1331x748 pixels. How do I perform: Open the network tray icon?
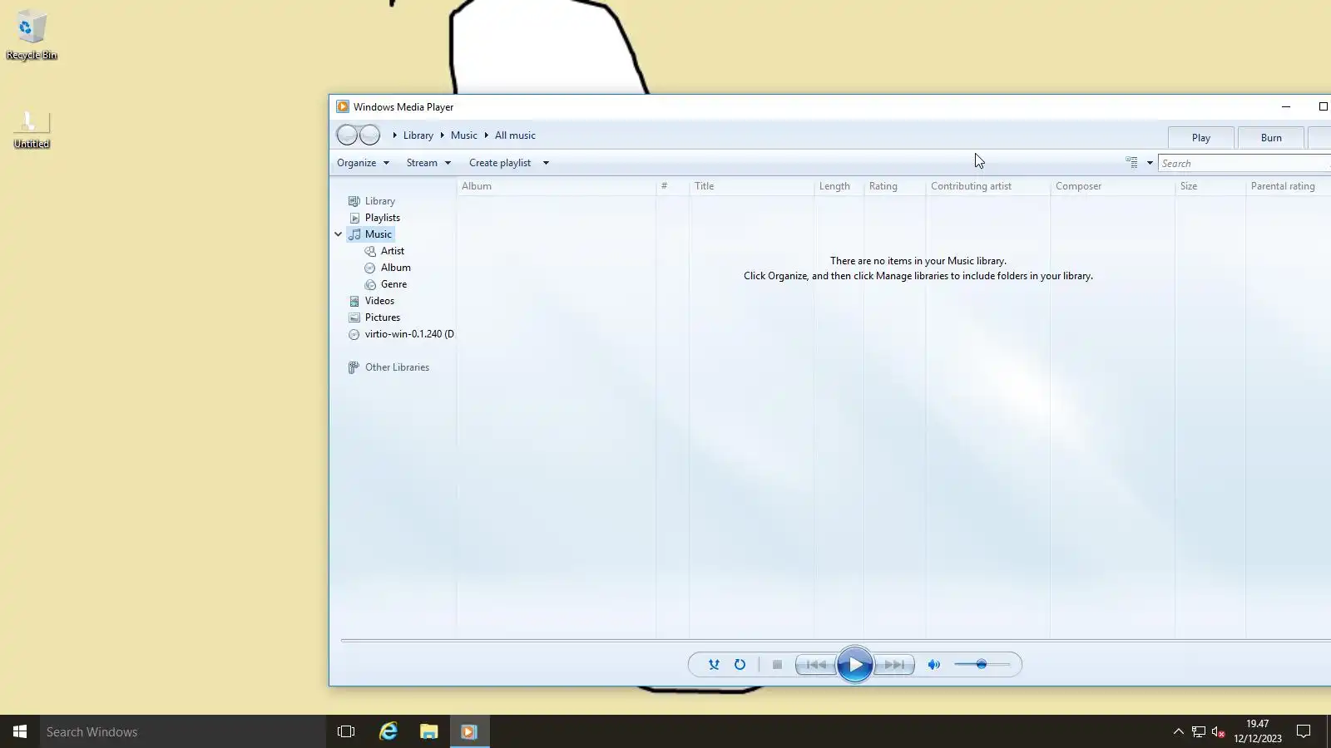pos(1199,731)
